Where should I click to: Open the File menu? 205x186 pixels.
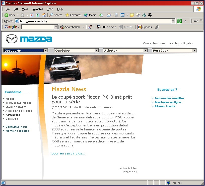coord(8,9)
